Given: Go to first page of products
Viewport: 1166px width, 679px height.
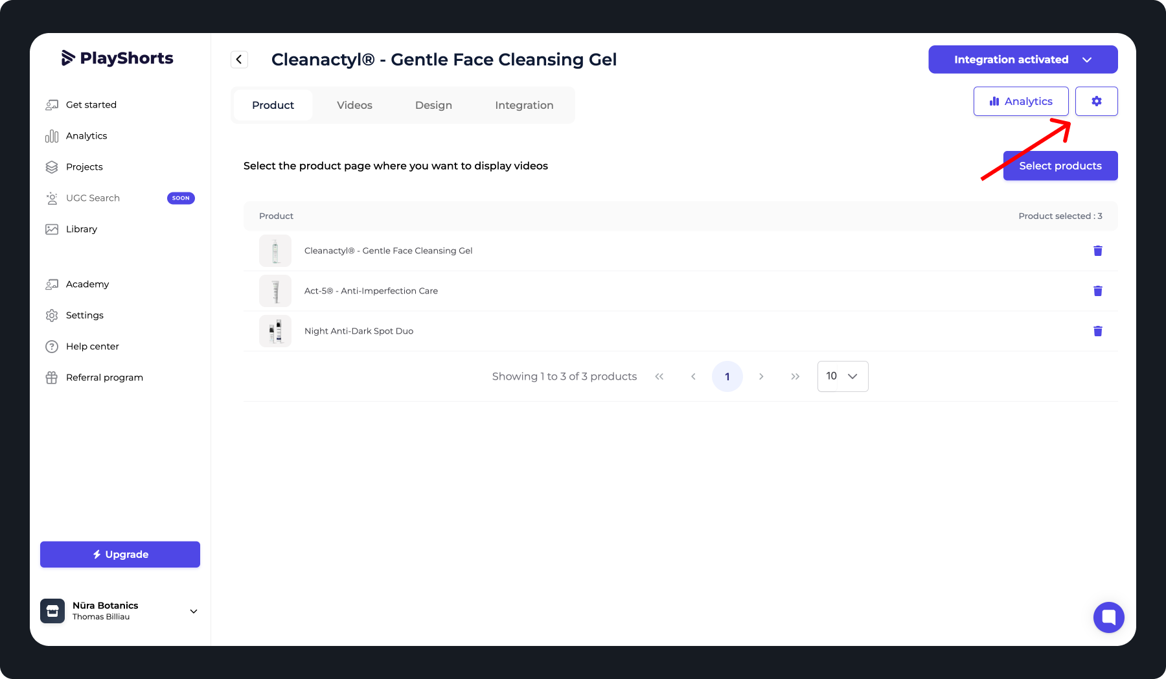Looking at the screenshot, I should pos(659,376).
